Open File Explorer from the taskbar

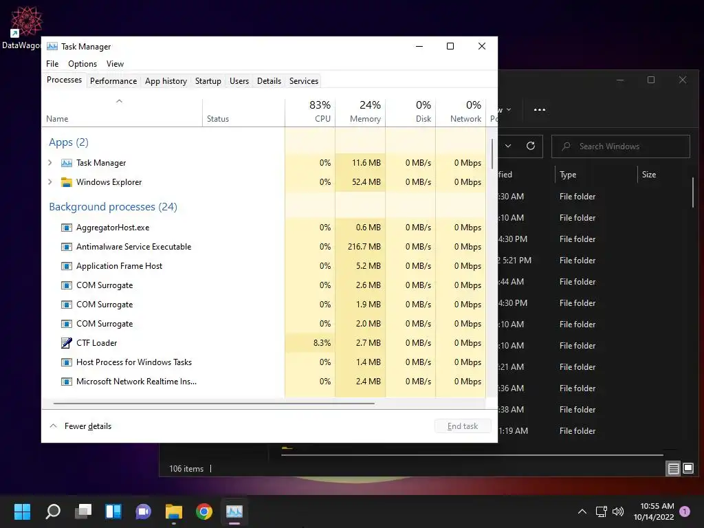click(174, 511)
